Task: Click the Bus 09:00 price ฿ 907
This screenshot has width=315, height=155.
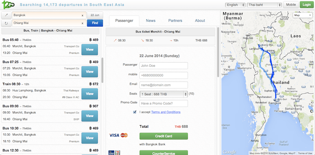Action: [93, 106]
